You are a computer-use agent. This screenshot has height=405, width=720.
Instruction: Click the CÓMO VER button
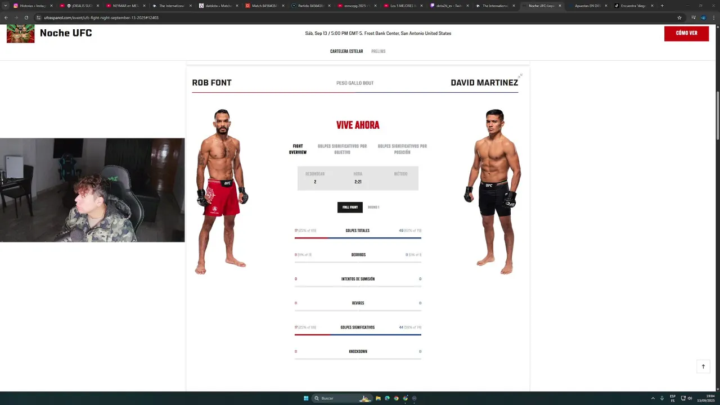(x=686, y=33)
